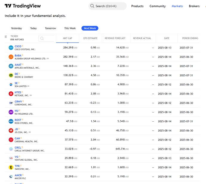This screenshot has height=184, width=206.
Task: Open the Community menu
Action: [158, 6]
